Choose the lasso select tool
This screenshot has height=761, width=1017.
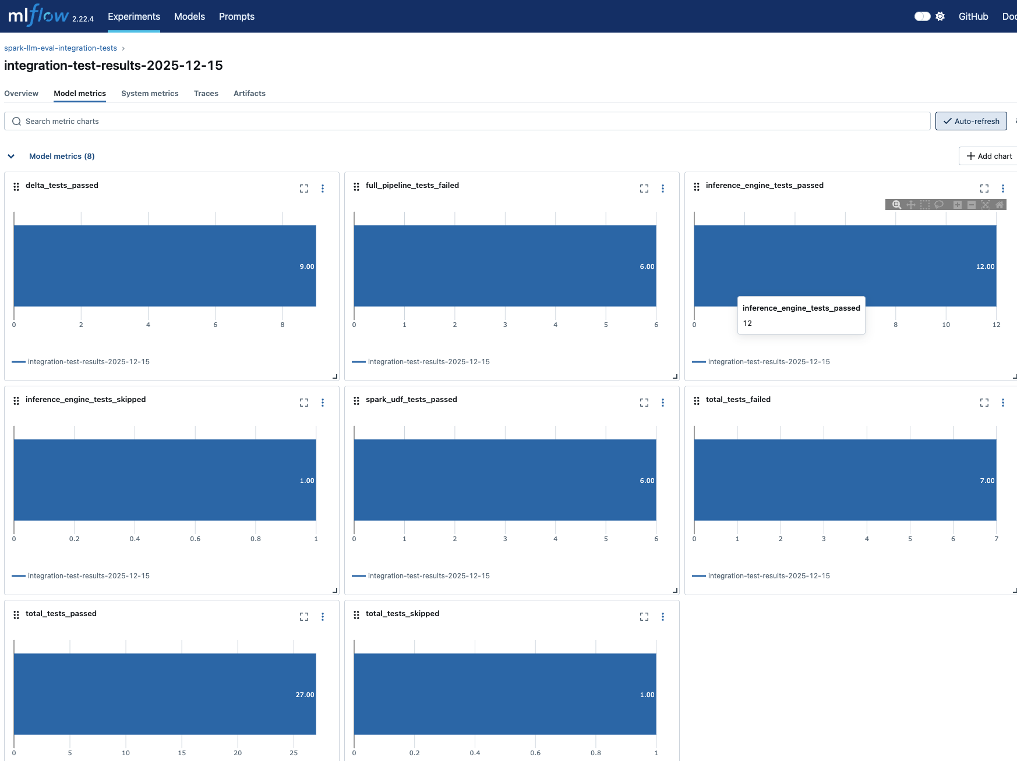click(x=939, y=205)
